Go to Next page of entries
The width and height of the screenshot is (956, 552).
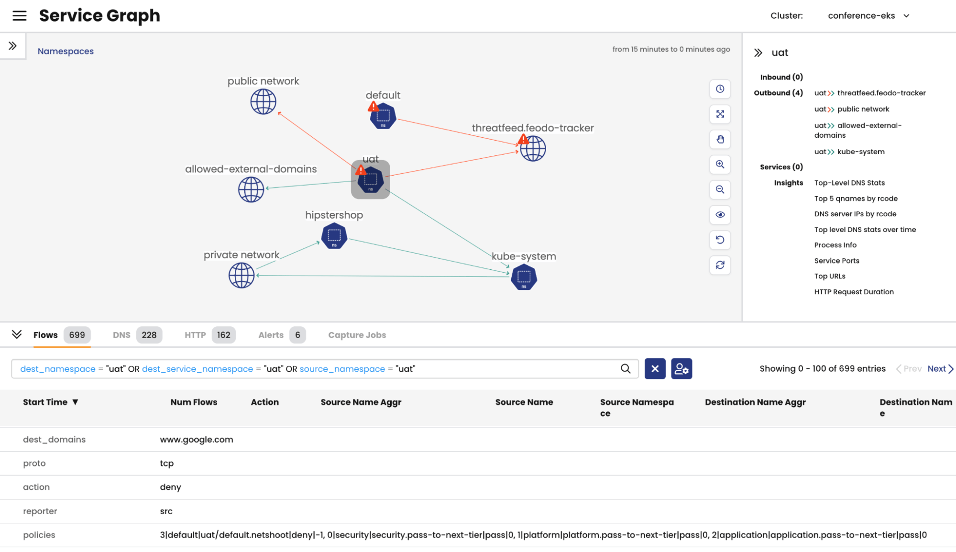(940, 369)
